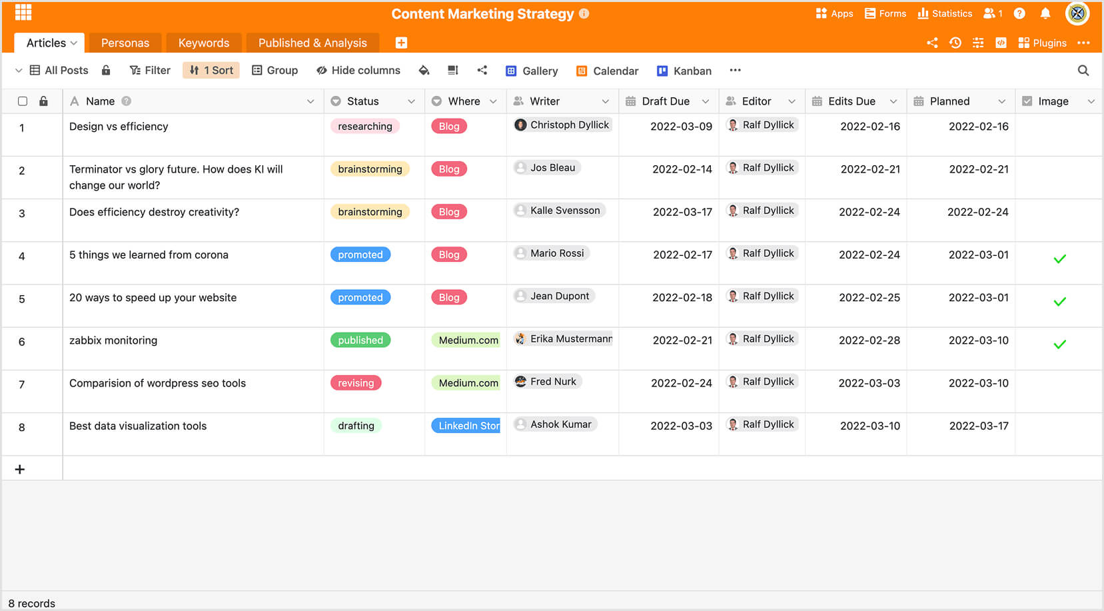Add a new table with plus icon
The width and height of the screenshot is (1104, 611).
(x=401, y=43)
